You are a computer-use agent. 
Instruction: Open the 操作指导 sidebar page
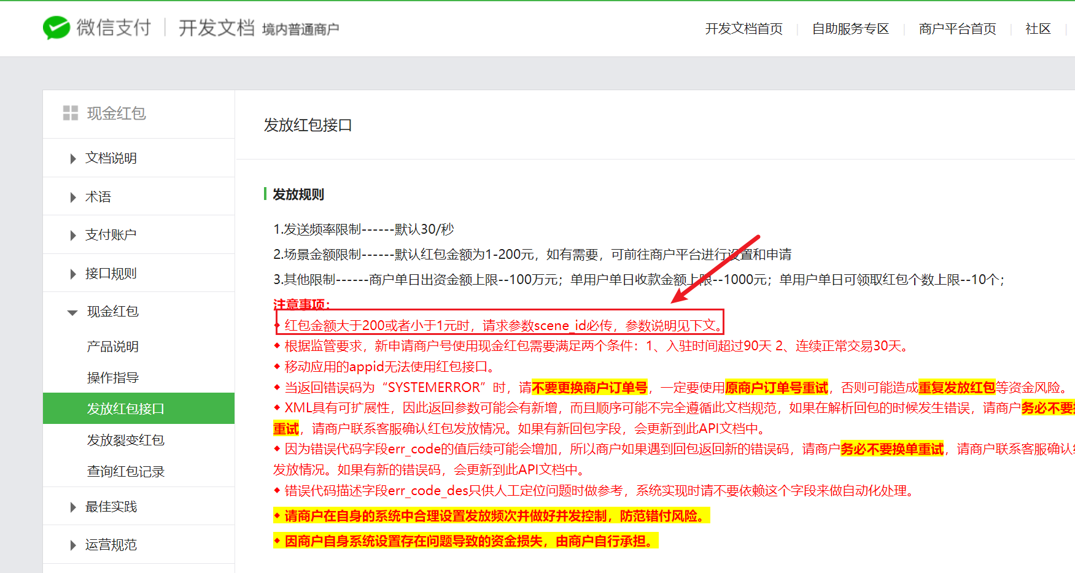[x=113, y=378]
